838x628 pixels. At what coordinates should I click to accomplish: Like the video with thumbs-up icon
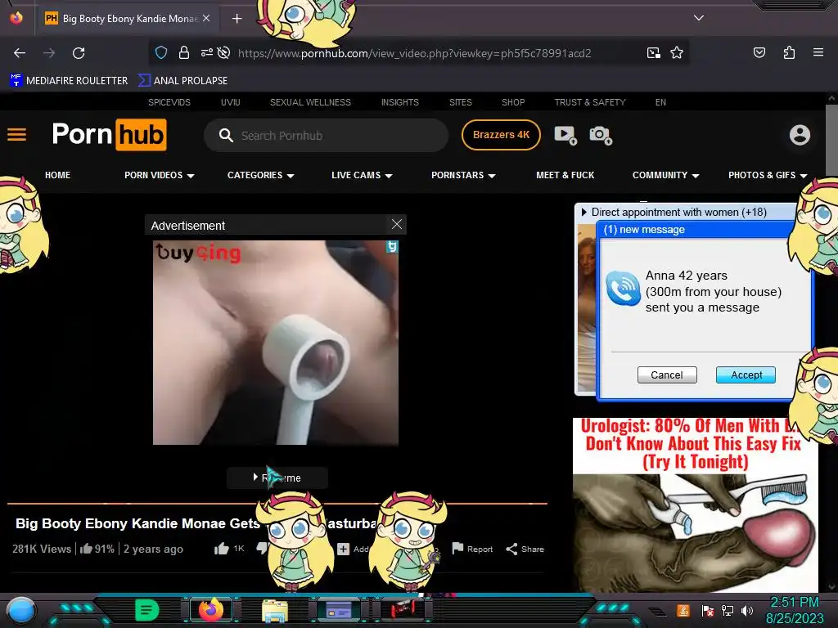click(221, 549)
